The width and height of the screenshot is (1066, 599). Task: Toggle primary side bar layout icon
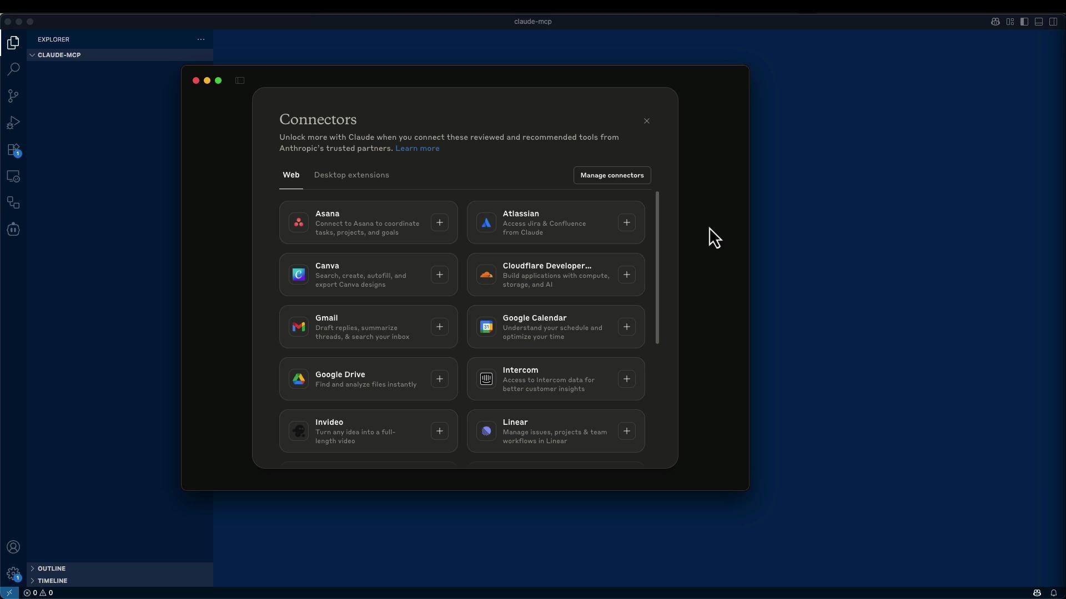(1024, 22)
